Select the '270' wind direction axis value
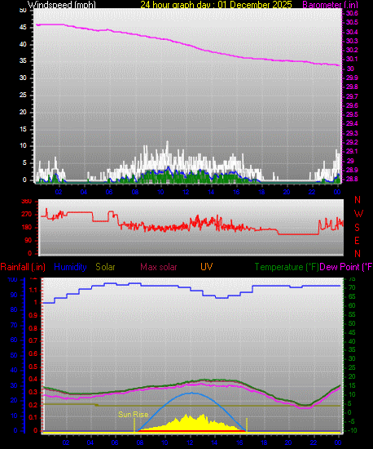Image resolution: width=373 pixels, height=449 pixels. [x=27, y=215]
